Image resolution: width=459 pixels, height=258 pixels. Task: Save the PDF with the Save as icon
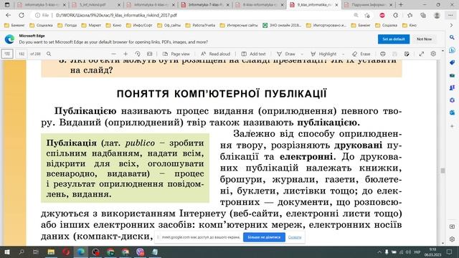(407, 54)
